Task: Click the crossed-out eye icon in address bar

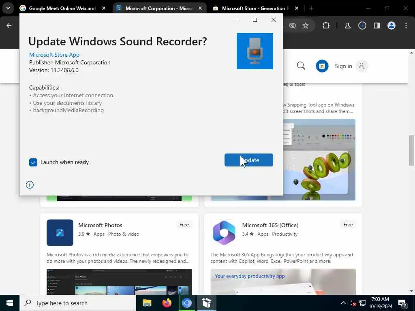Action: 292,26
